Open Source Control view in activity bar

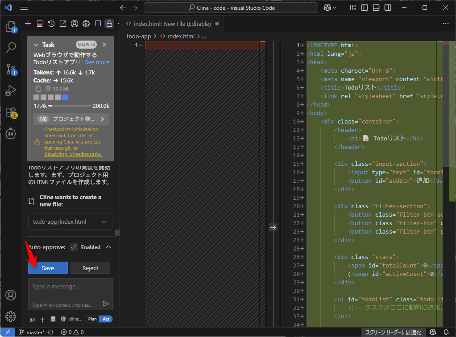coord(11,69)
